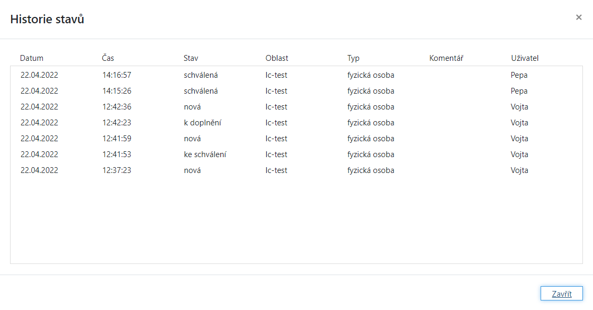Sort by the Datum column header
This screenshot has height=310, width=593.
tap(32, 58)
